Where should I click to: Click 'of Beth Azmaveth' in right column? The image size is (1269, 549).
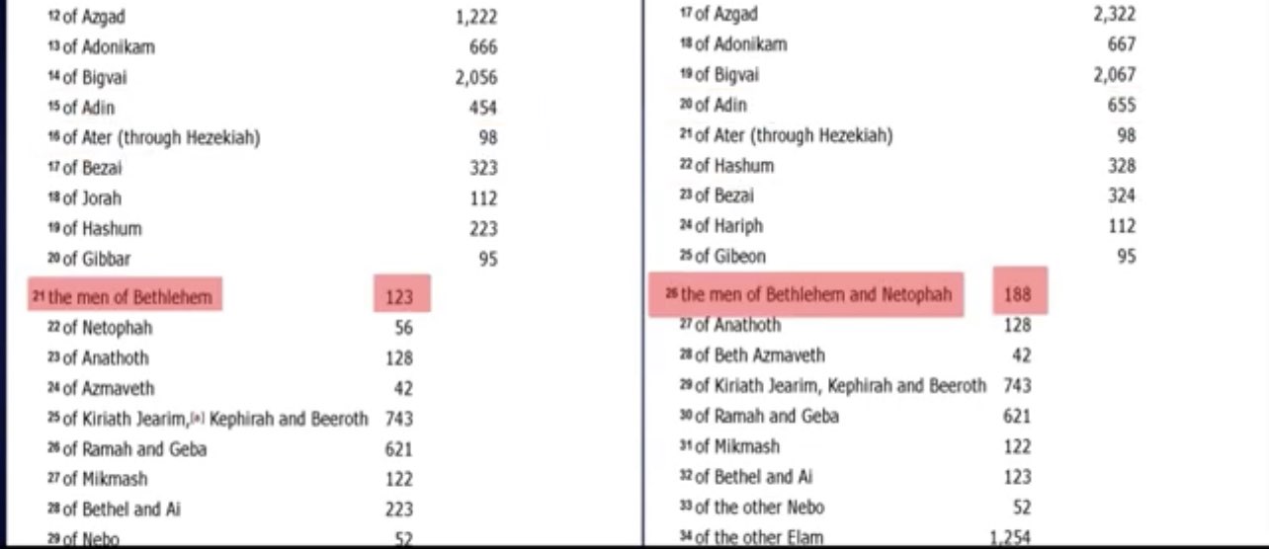(x=758, y=355)
